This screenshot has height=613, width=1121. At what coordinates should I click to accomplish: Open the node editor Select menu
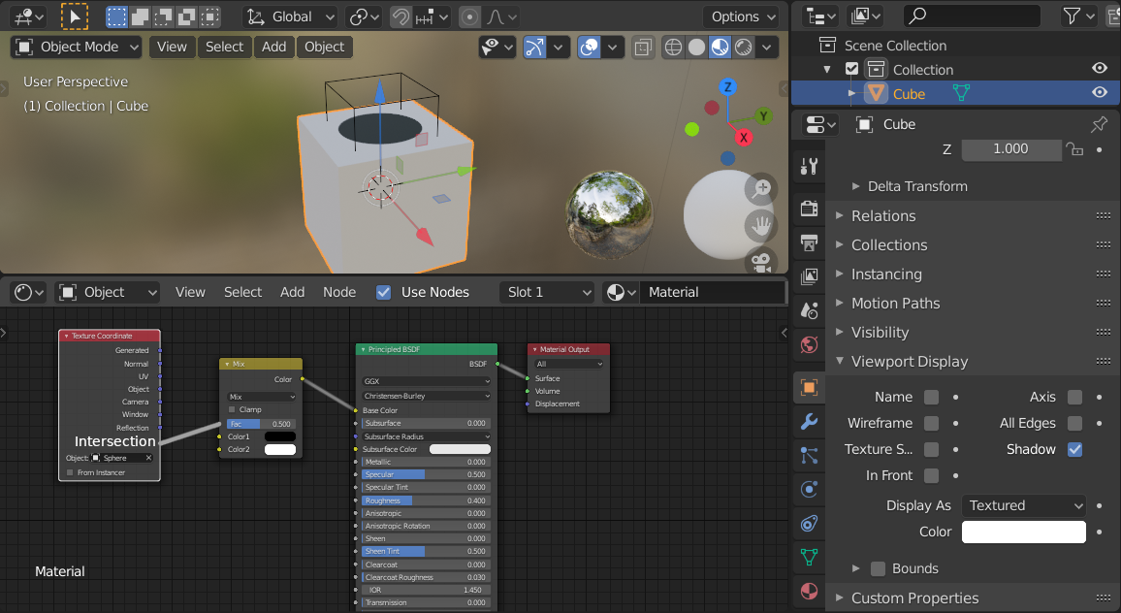[x=243, y=293]
